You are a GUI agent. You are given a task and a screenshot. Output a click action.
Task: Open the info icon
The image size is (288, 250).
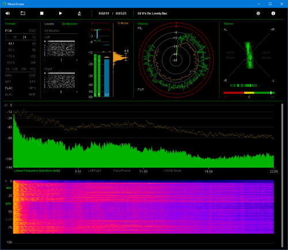[x=273, y=13]
